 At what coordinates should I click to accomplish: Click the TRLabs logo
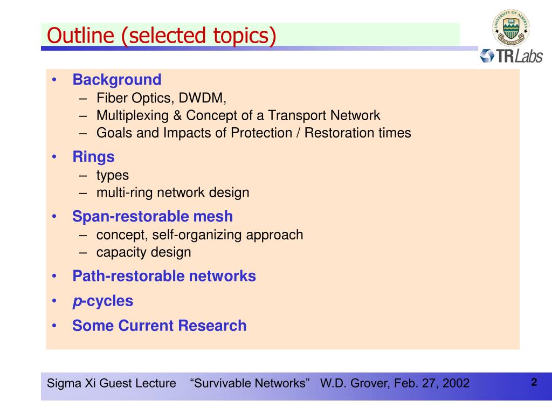511,56
